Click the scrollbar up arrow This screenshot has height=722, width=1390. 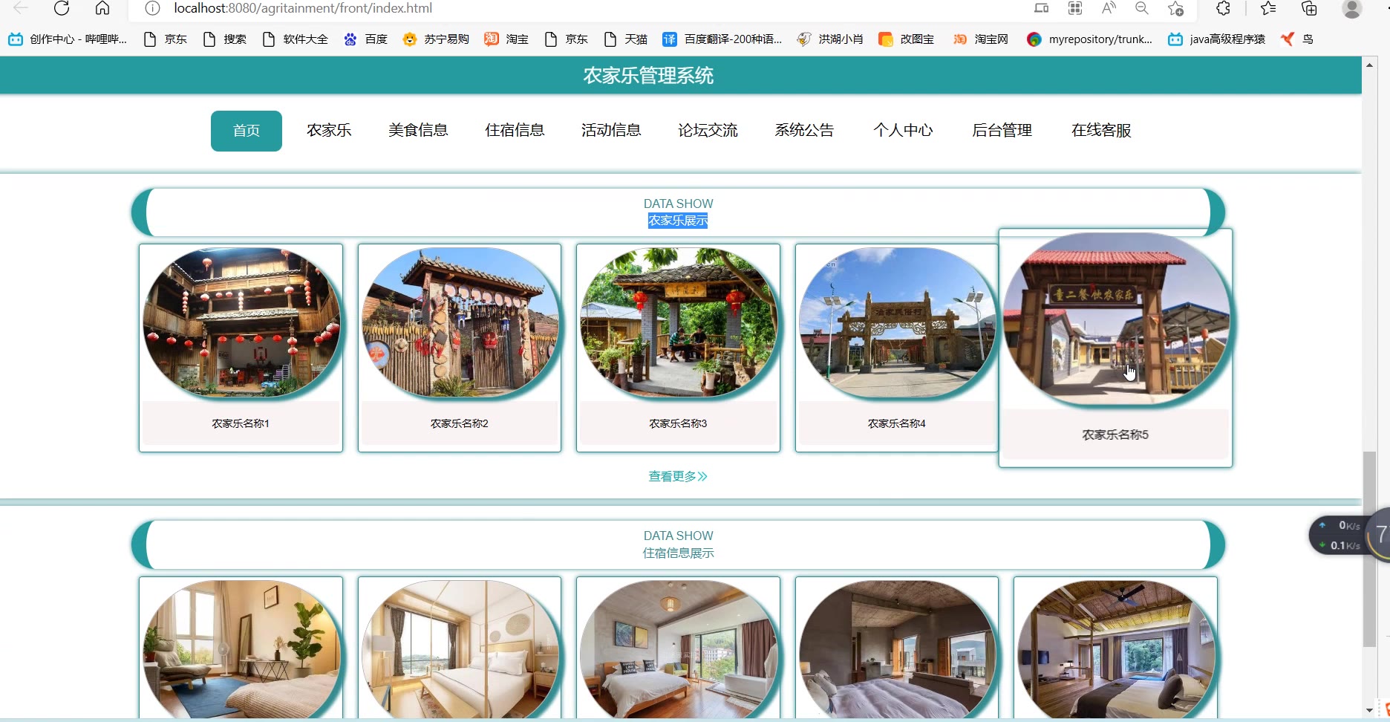coord(1369,65)
